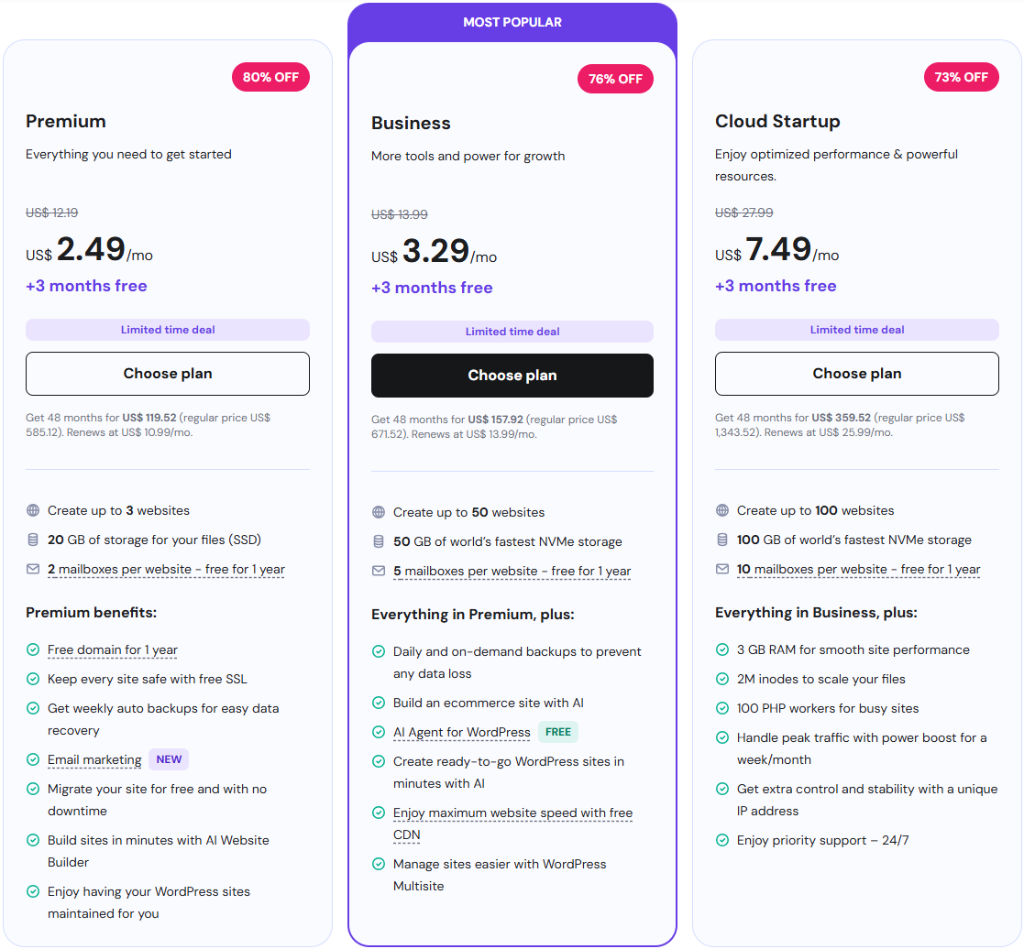Viewport: 1024px width, 949px height.
Task: Choose the Premium plan
Action: [x=168, y=374]
